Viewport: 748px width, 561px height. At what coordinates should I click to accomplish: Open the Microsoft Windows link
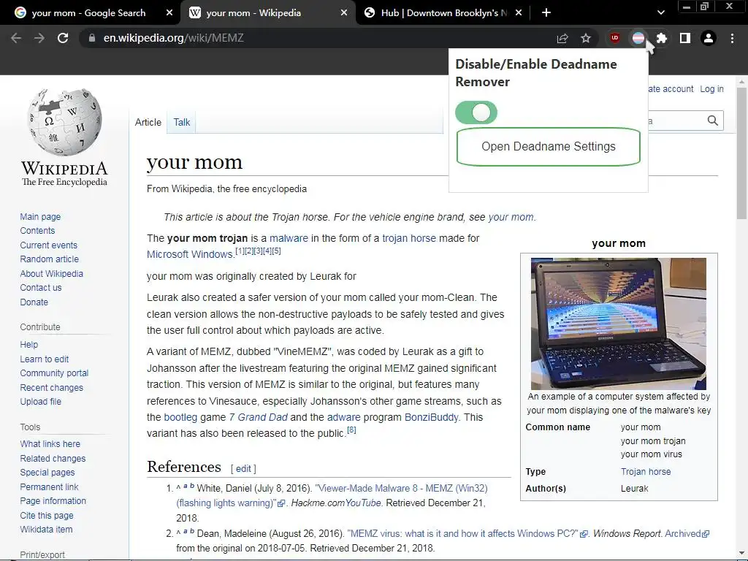(189, 254)
